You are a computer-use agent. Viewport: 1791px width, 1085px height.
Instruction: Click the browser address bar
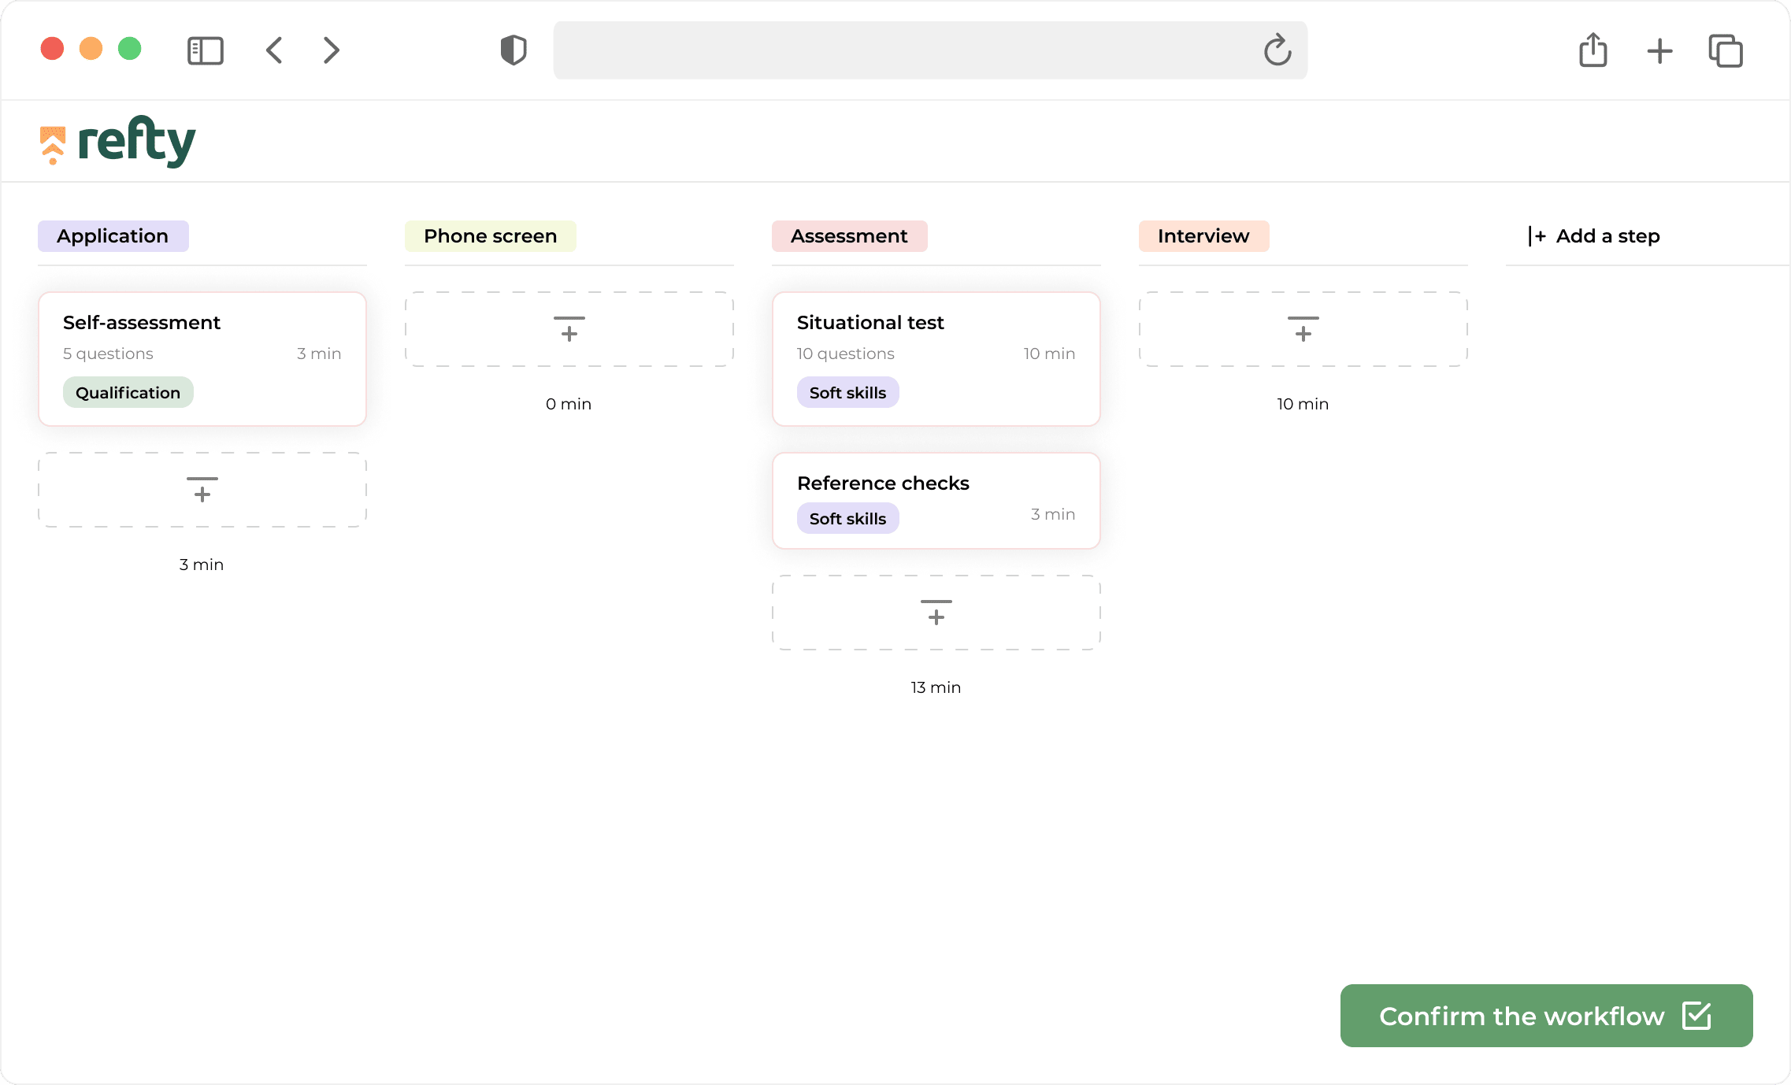[930, 50]
